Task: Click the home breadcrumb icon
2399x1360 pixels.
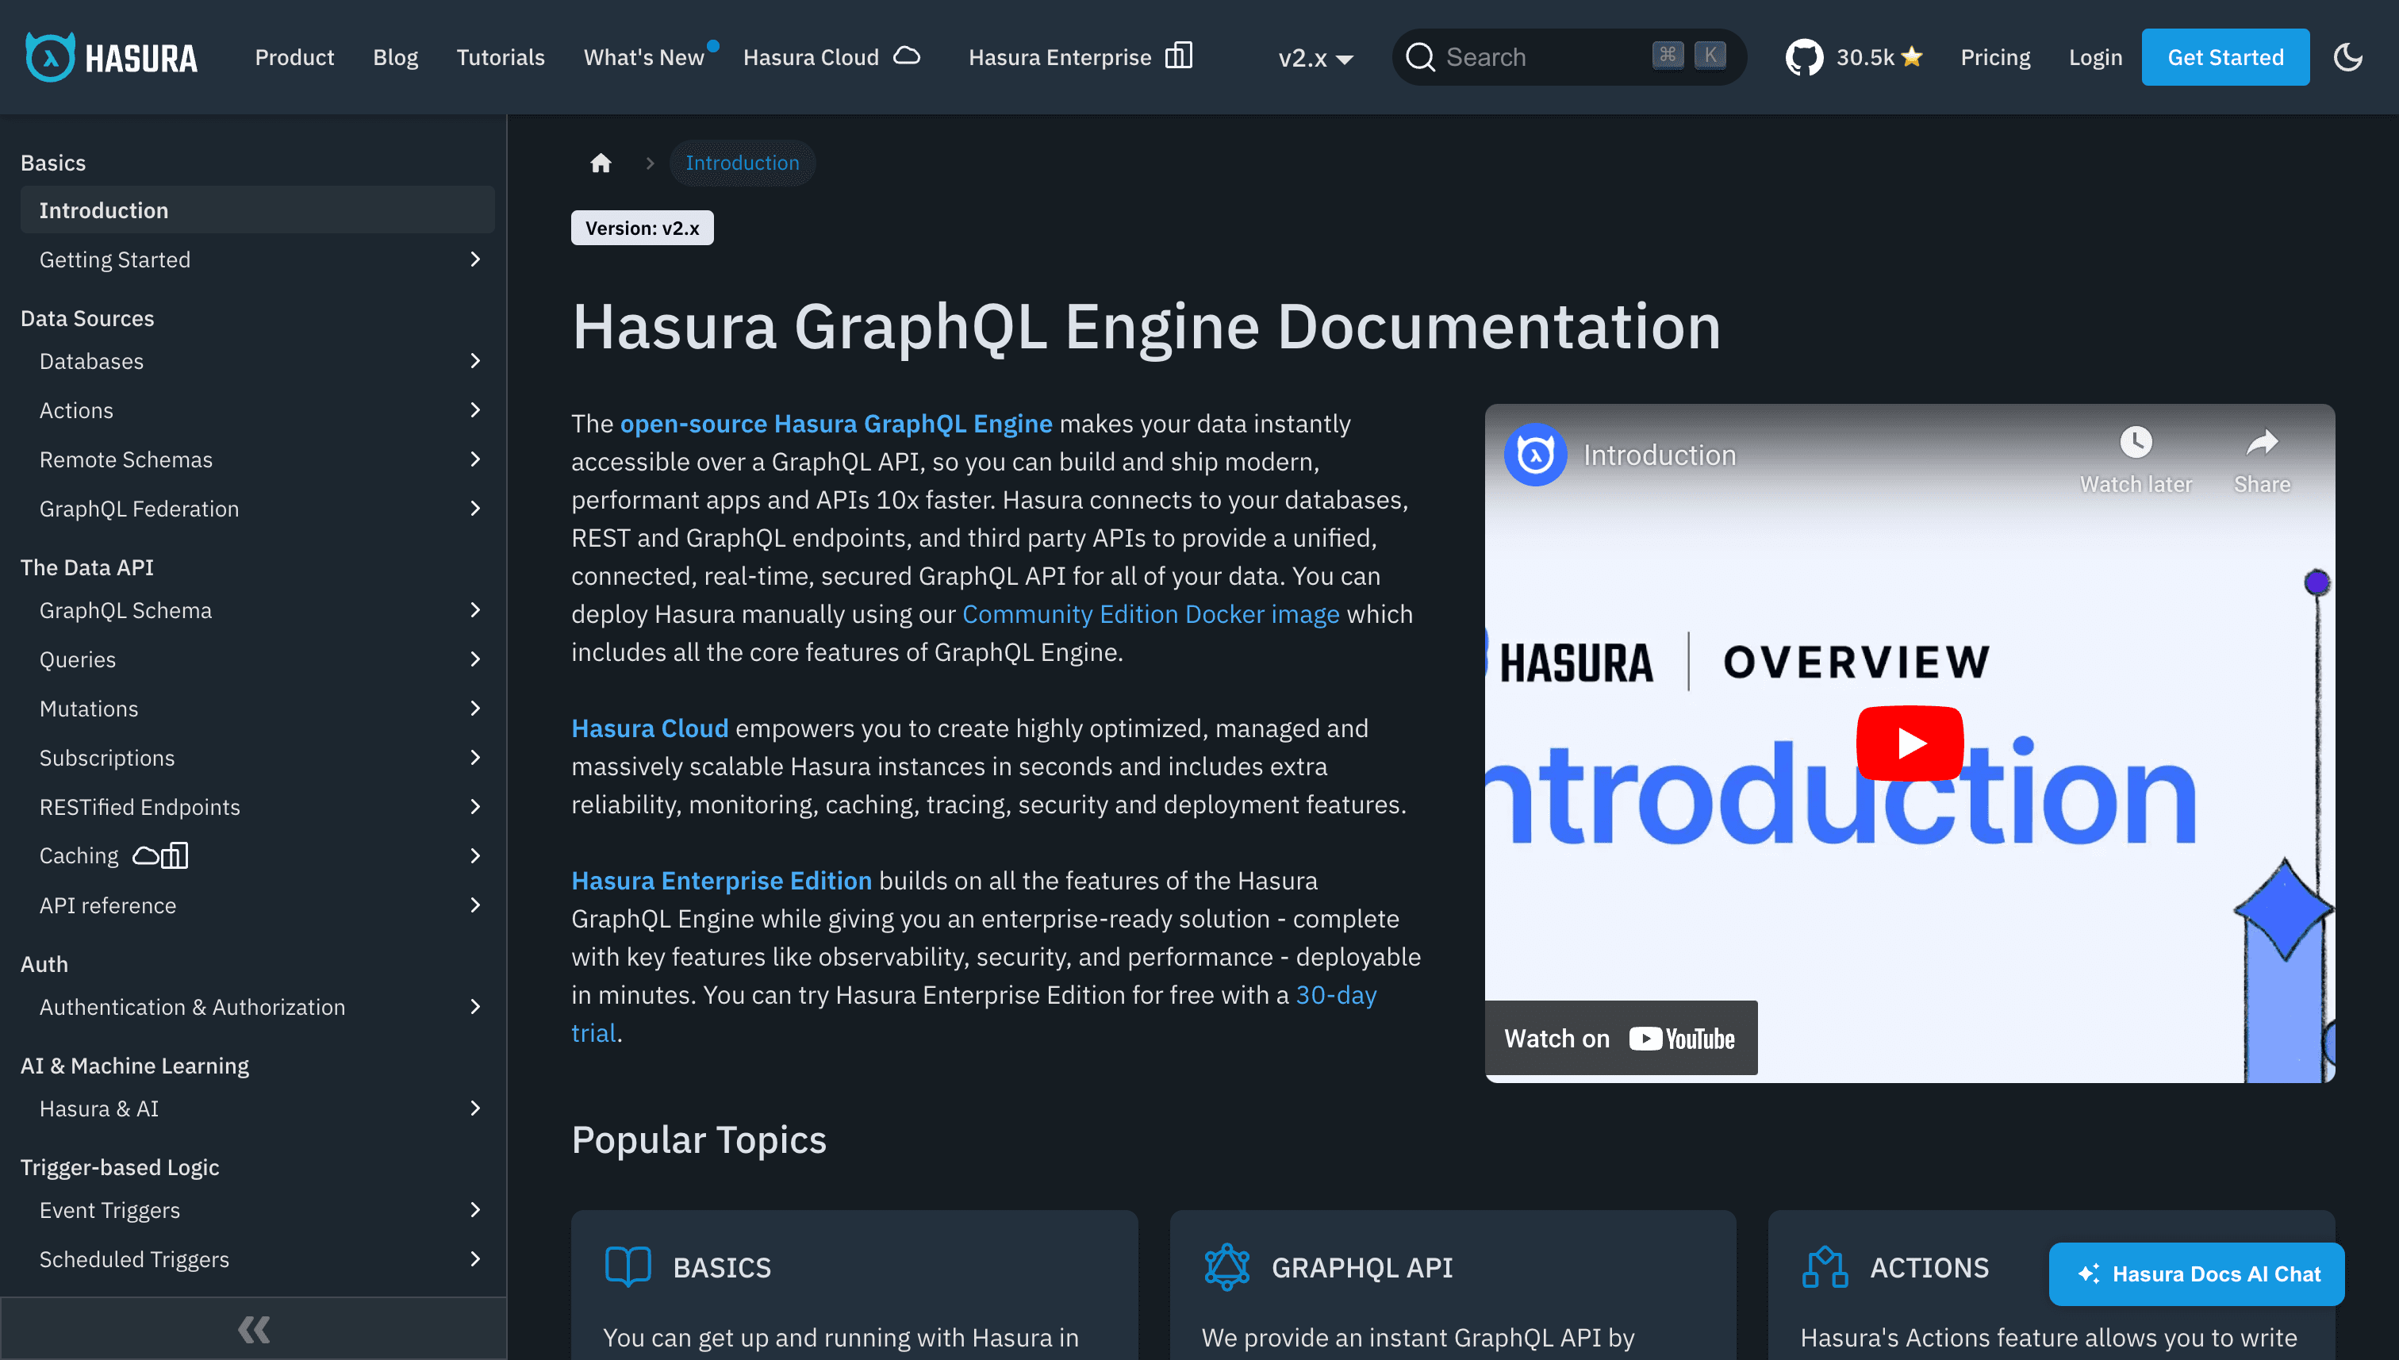Action: pyautogui.click(x=601, y=163)
